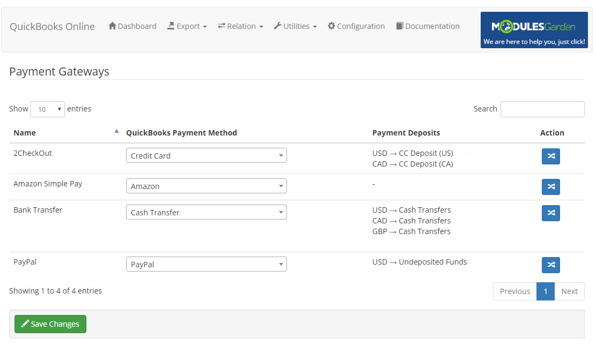Click inside the Search field
Viewport: 596px width, 346px height.
click(x=542, y=109)
